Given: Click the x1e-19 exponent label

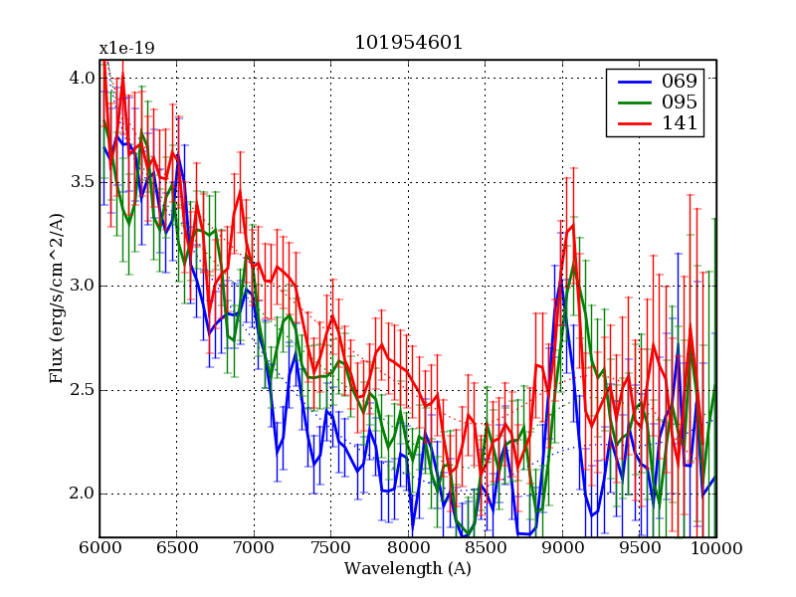Looking at the screenshot, I should pos(126,49).
